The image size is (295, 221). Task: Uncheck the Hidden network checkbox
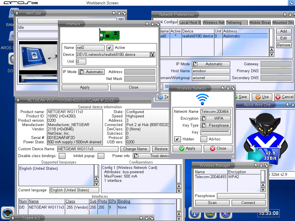coord(177,139)
